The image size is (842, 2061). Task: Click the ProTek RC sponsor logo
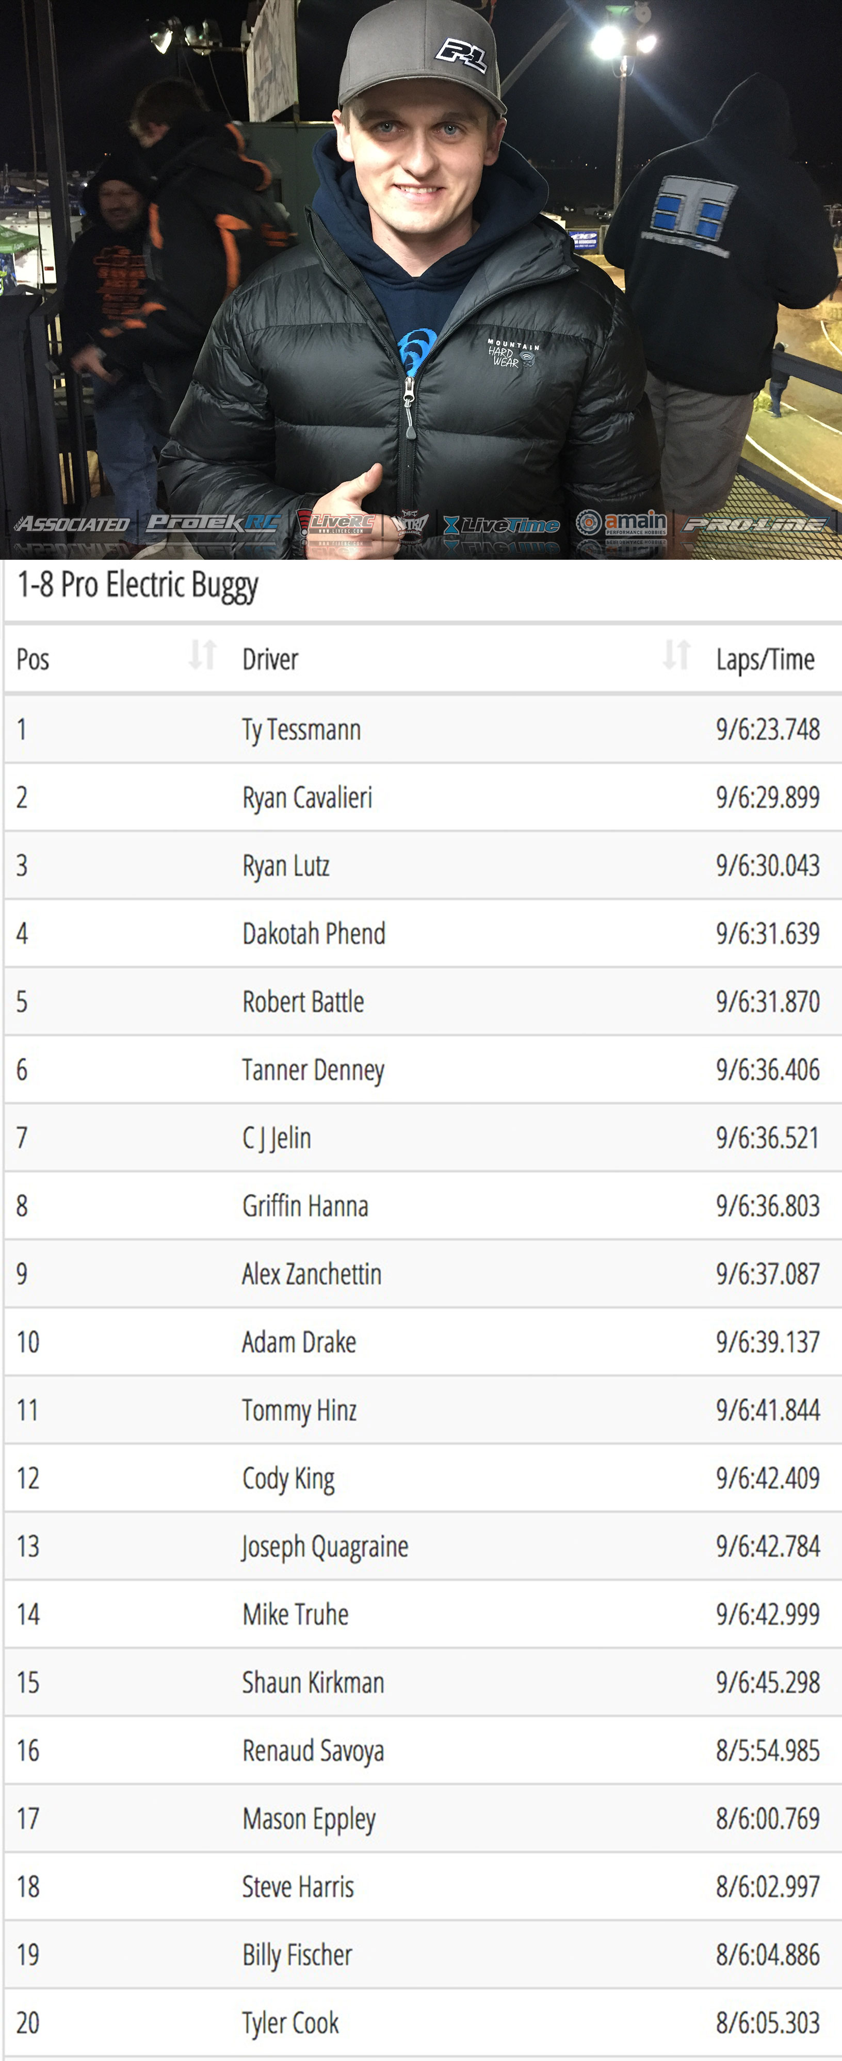click(213, 523)
